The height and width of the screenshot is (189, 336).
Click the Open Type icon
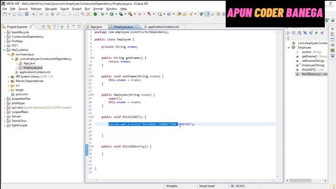tap(179, 14)
